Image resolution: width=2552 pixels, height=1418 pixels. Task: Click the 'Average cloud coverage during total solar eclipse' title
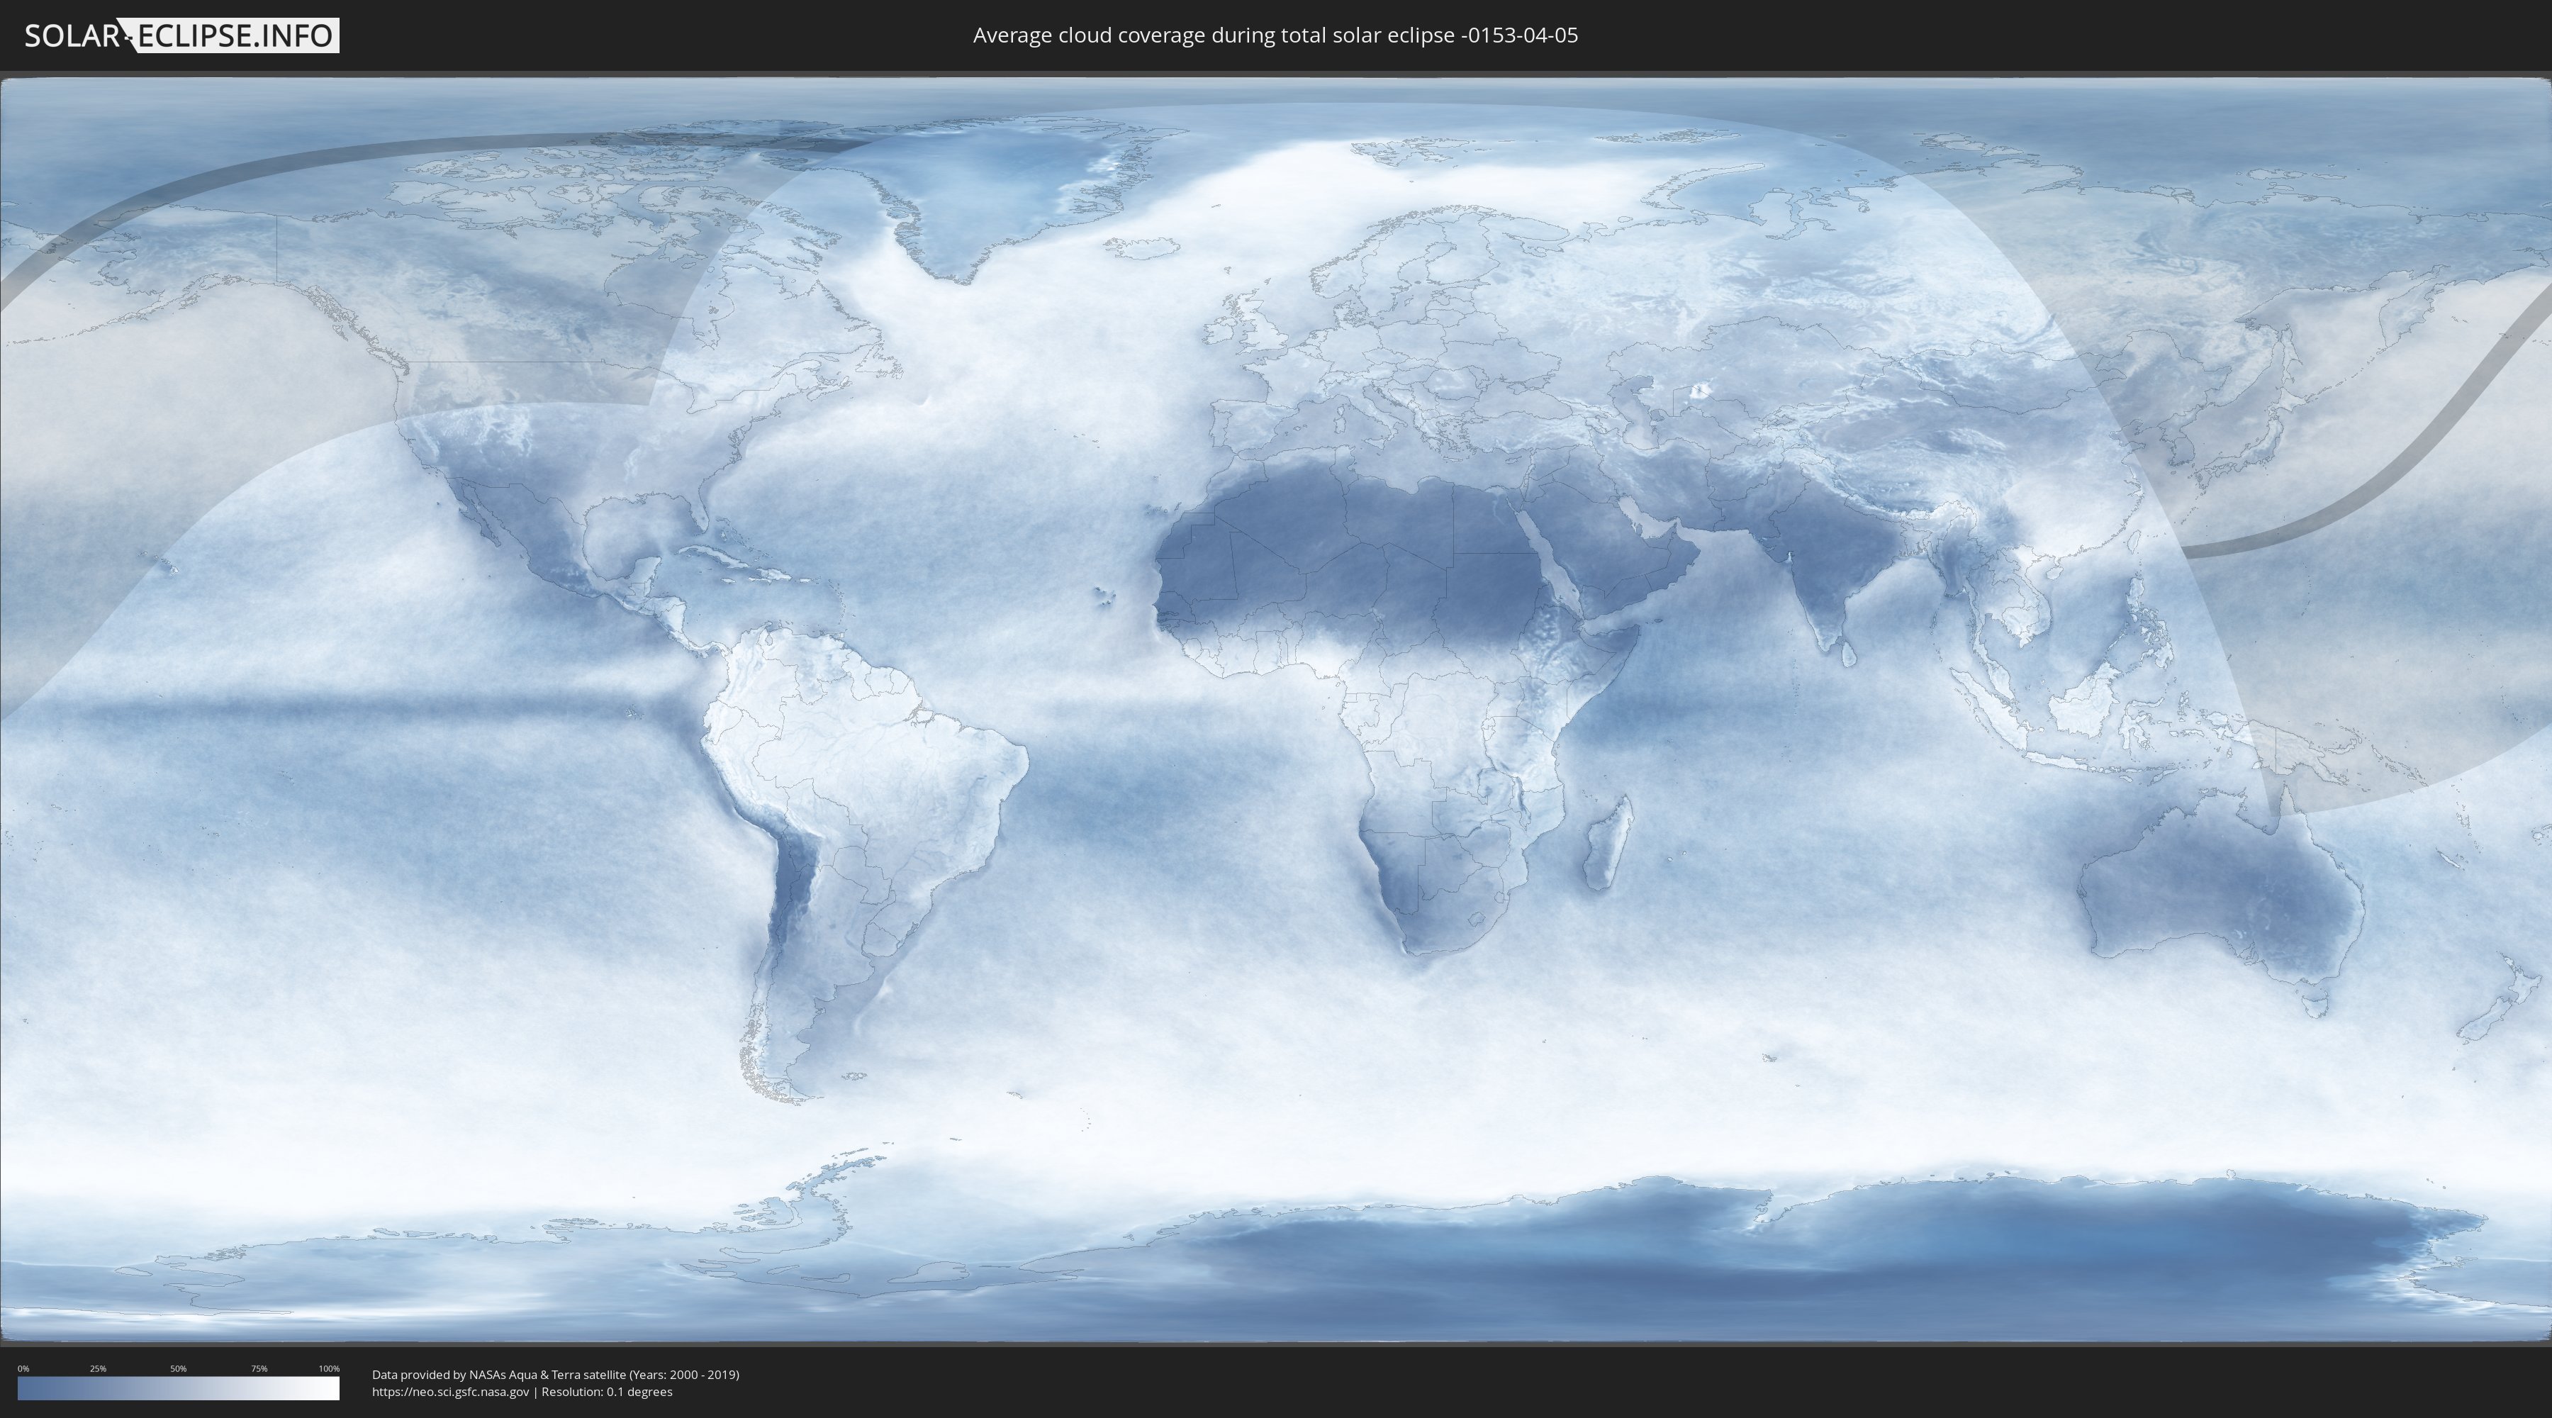pos(1275,35)
